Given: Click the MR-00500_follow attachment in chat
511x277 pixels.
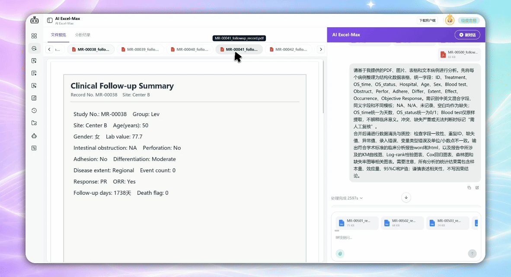Looking at the screenshot, I should point(459,55).
